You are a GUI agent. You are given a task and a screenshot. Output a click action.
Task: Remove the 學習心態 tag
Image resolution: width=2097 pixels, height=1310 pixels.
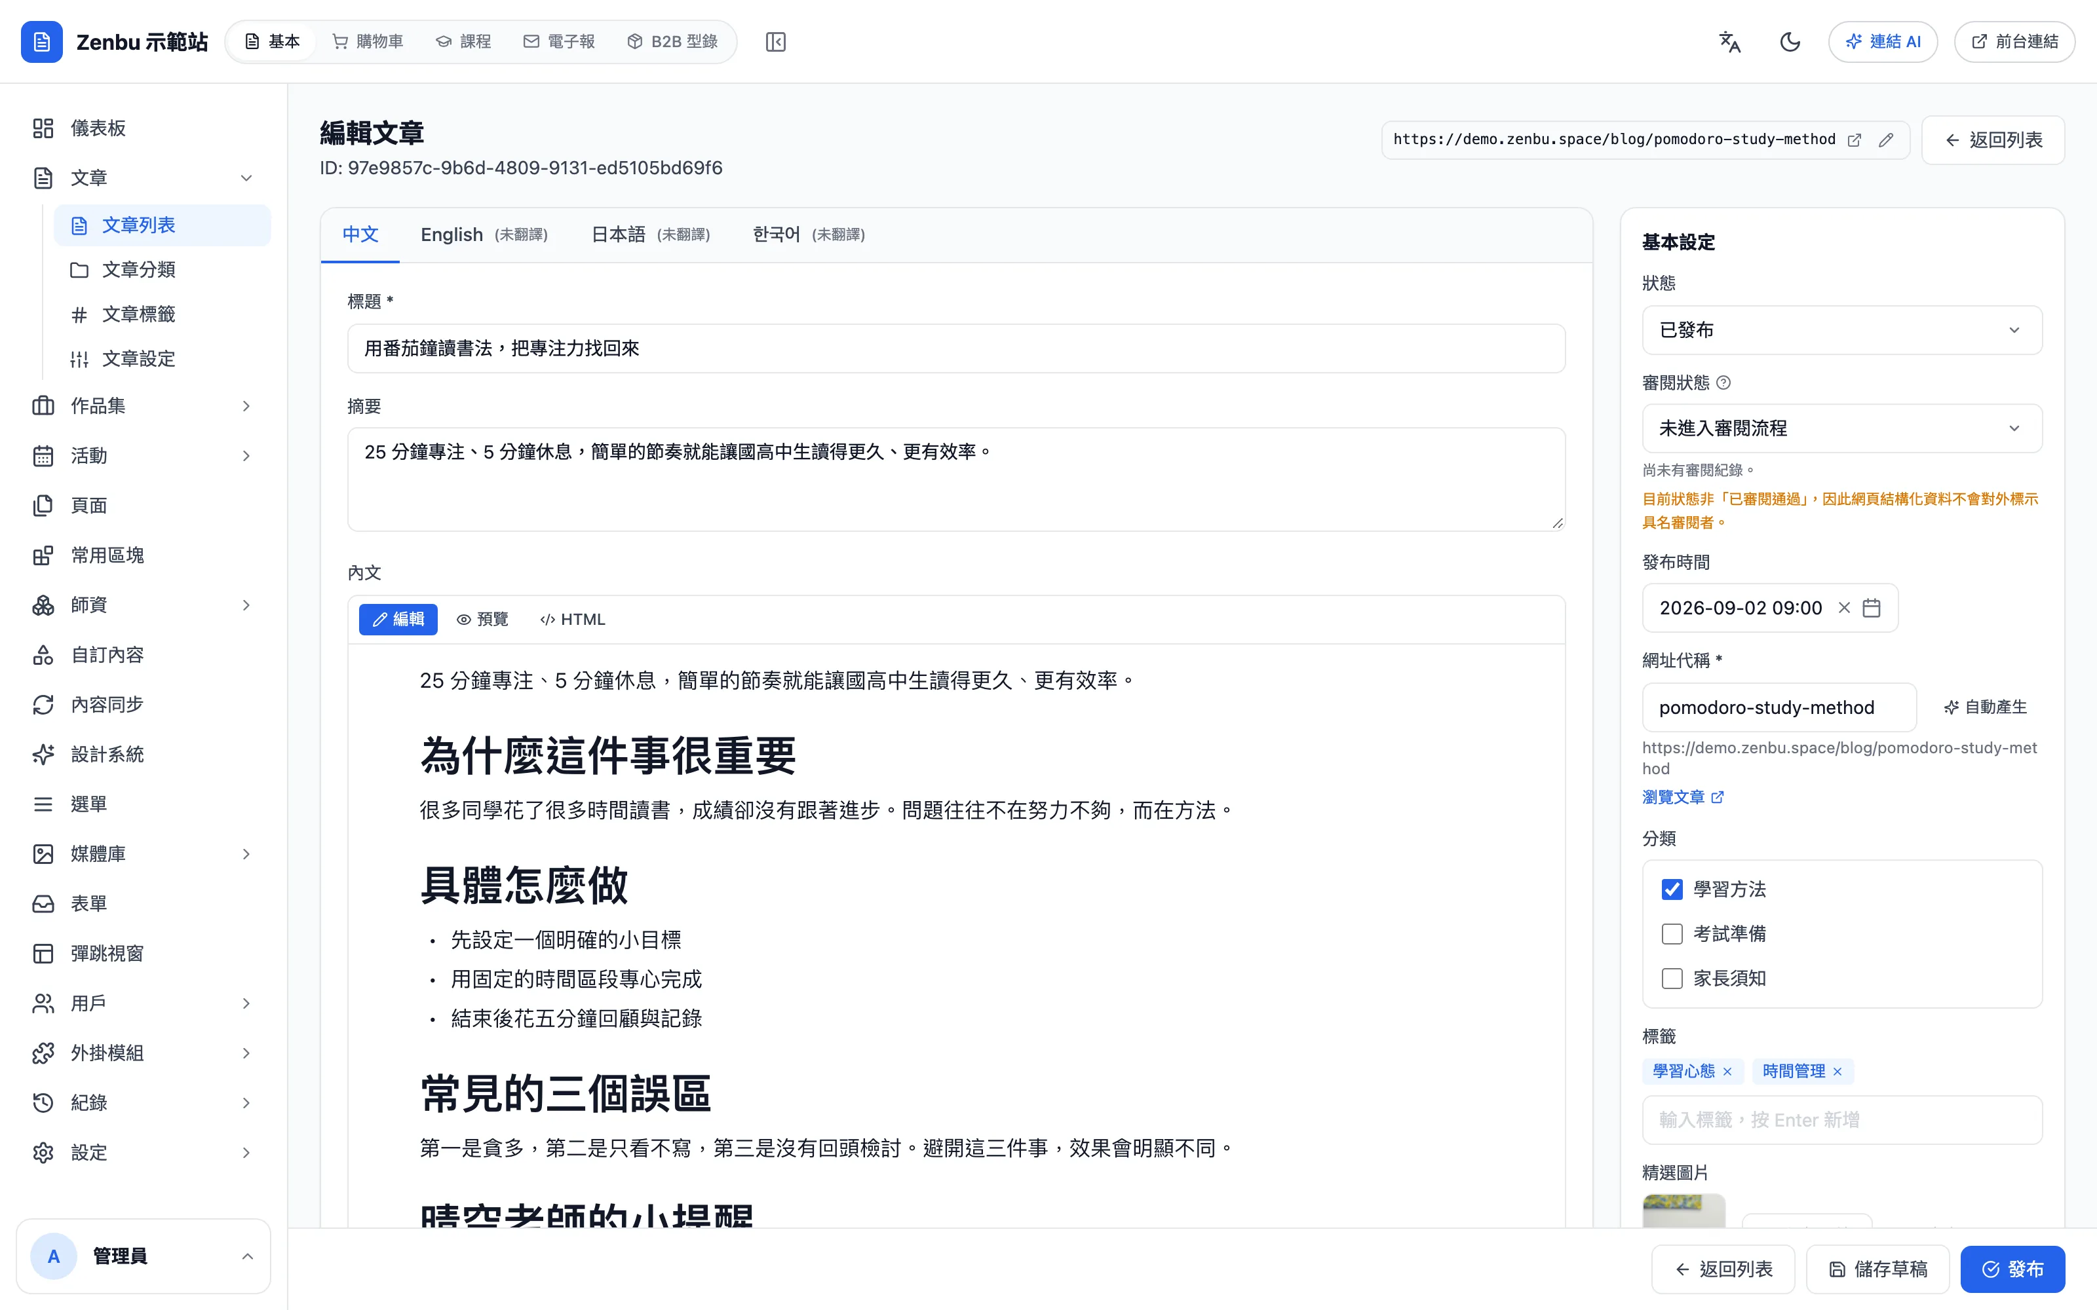(1727, 1071)
